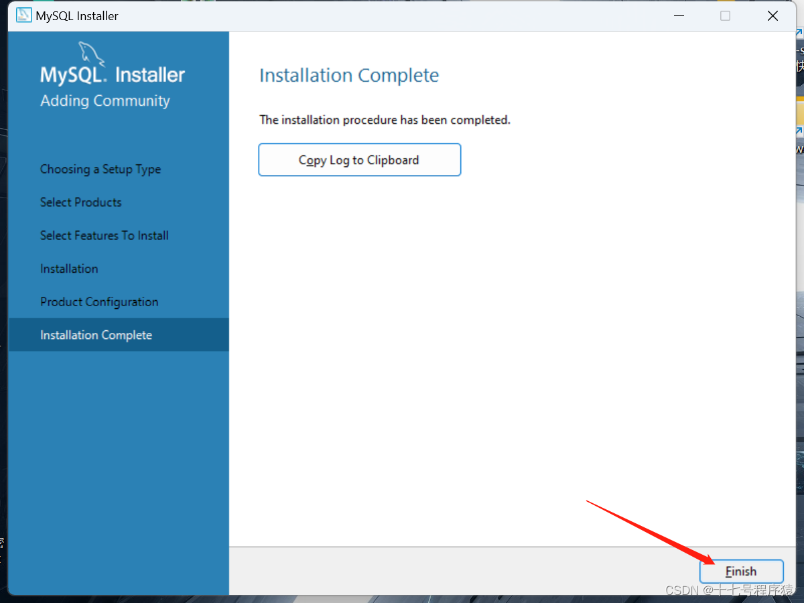Image resolution: width=804 pixels, height=603 pixels.
Task: Click the Finish button
Action: click(x=741, y=572)
